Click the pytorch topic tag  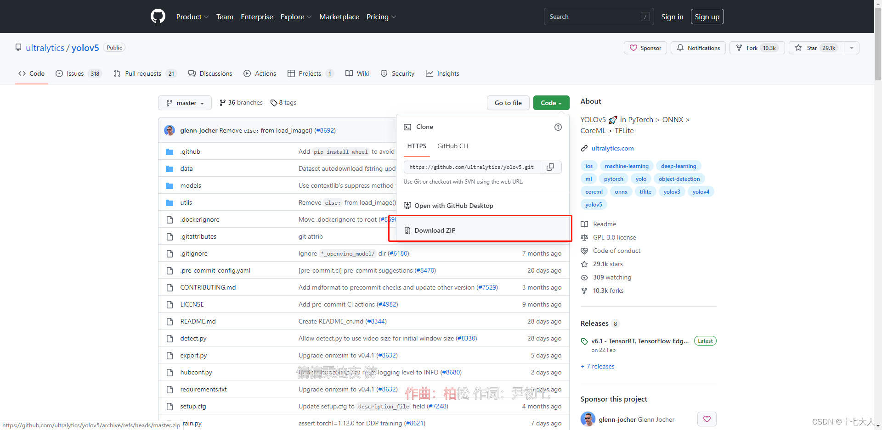(614, 179)
